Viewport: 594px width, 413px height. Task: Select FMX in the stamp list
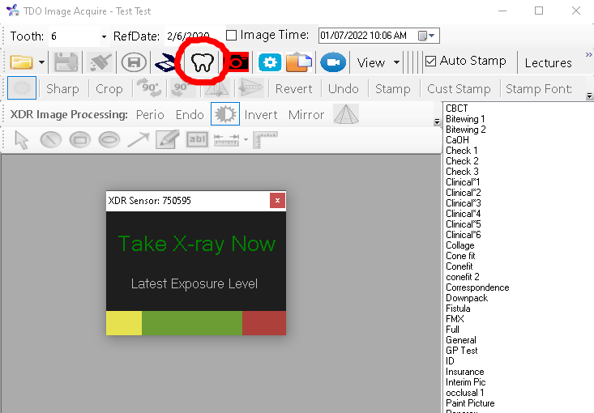click(x=455, y=319)
